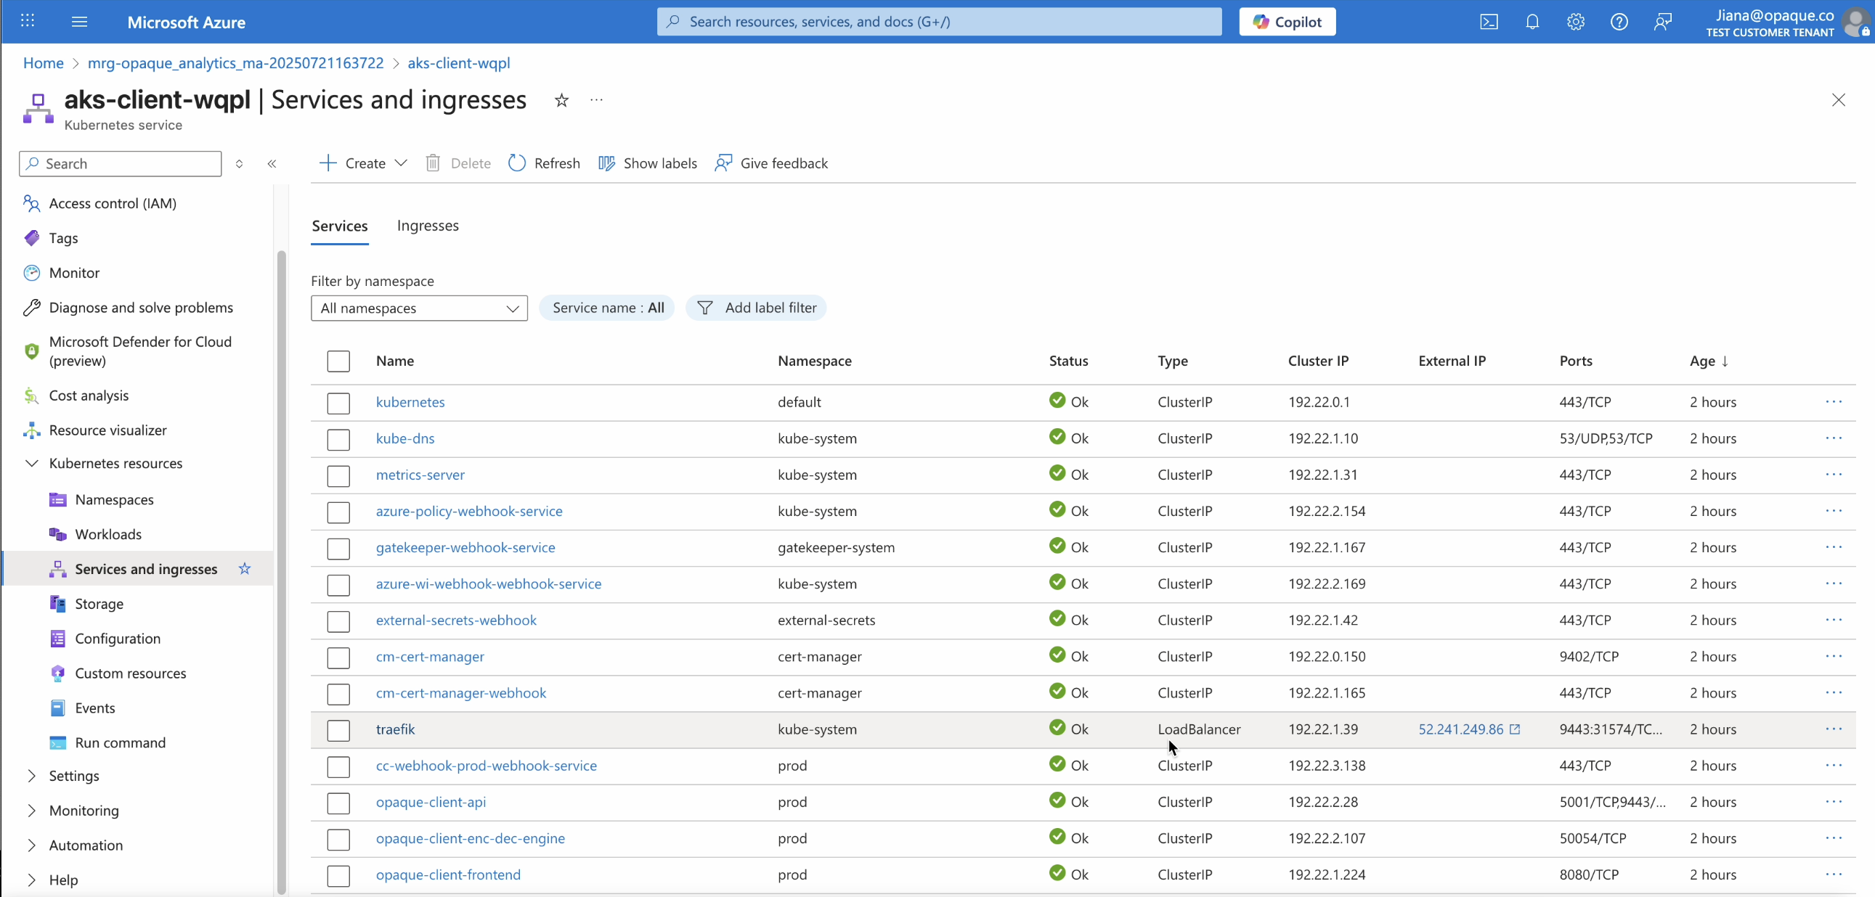Select all services with header checkbox
Viewport: 1875px width, 897px height.
[338, 361]
